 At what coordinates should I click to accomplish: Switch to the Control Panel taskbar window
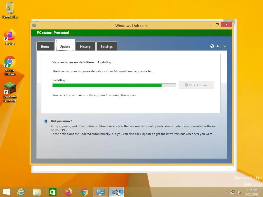100,192
